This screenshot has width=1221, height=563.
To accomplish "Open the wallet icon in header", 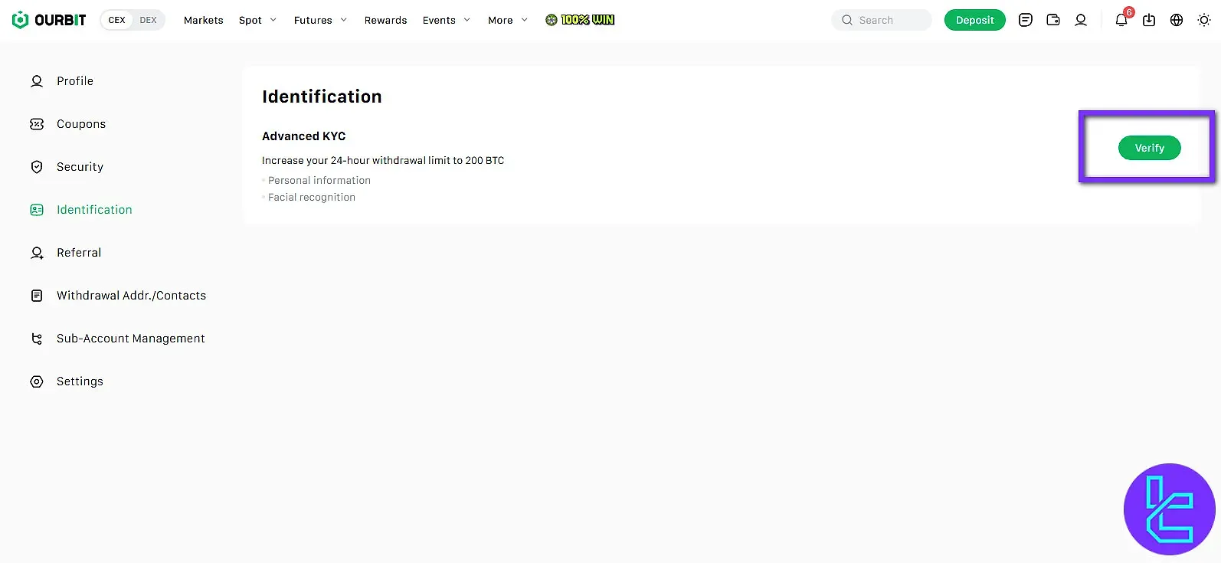I will (x=1053, y=20).
